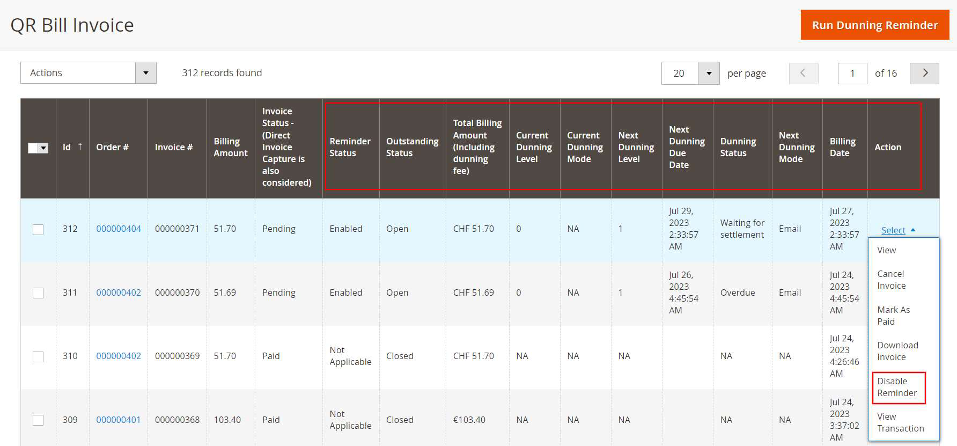Click the previous page arrow
The width and height of the screenshot is (957, 446).
tap(803, 74)
